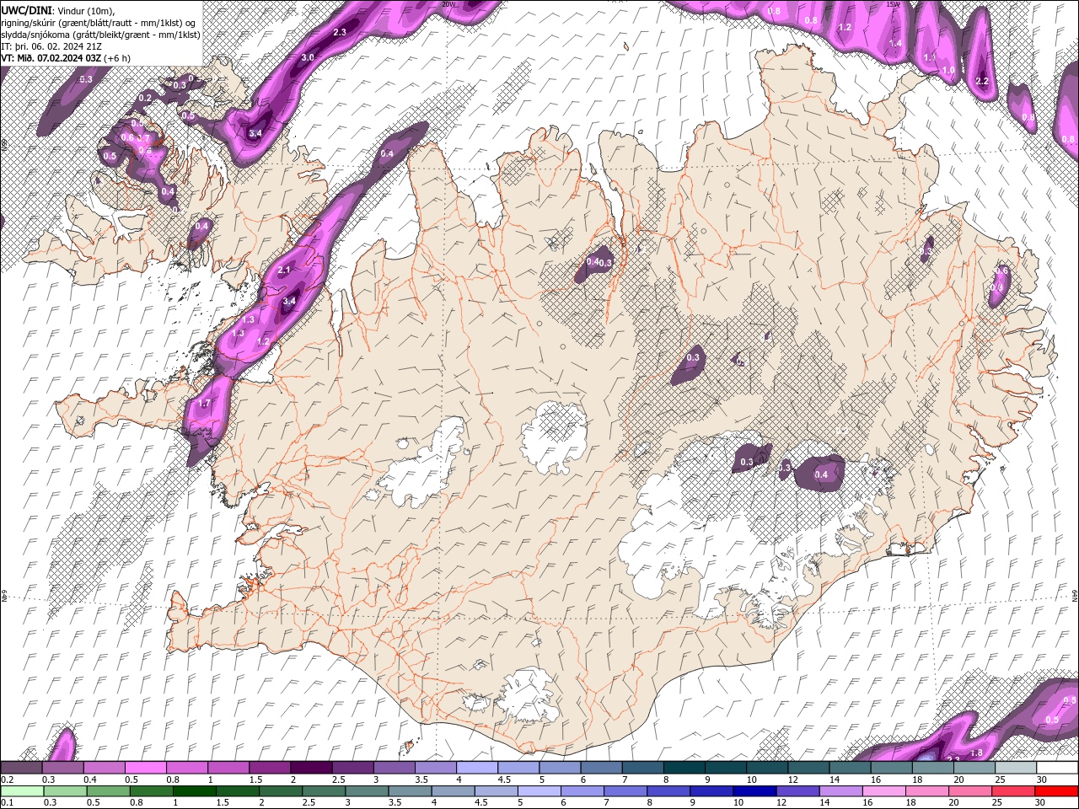Click the light lavender 4 swatch in upper legend
The height and width of the screenshot is (809, 1079).
click(476, 768)
